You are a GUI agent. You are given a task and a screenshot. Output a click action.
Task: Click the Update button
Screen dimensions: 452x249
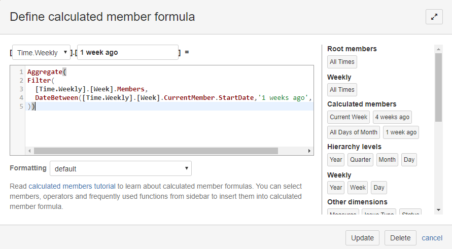tap(362, 238)
